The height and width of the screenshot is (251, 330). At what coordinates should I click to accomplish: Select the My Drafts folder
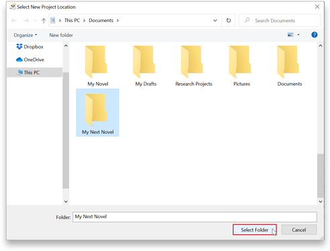(x=146, y=66)
